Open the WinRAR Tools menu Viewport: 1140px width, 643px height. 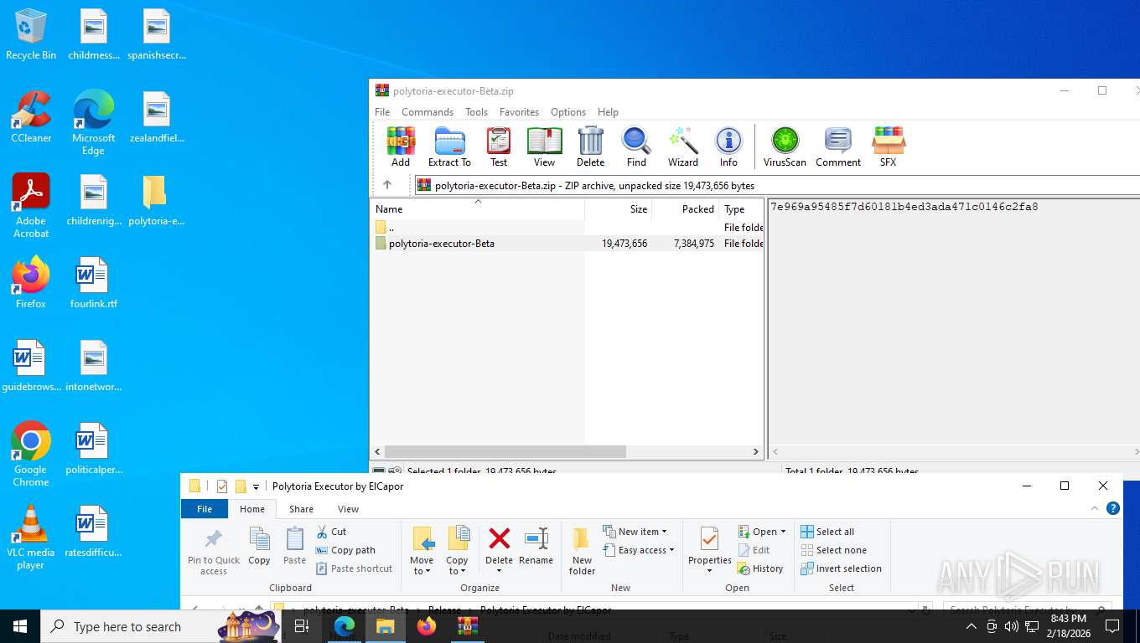coord(476,112)
